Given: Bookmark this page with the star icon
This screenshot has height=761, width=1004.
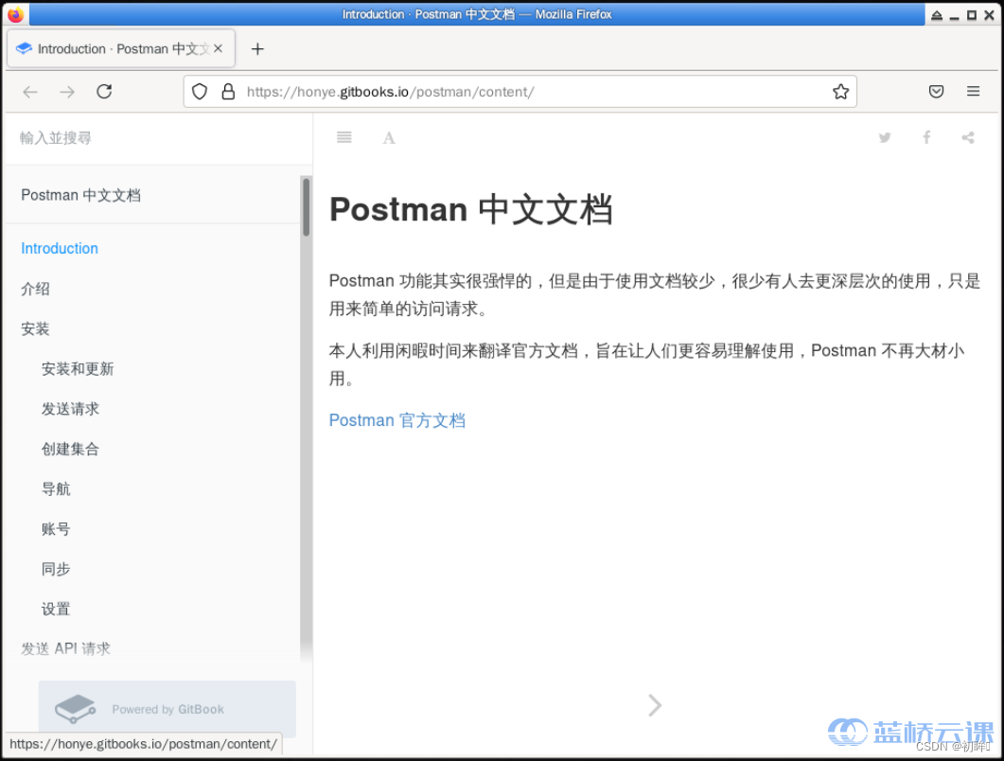Looking at the screenshot, I should (x=840, y=92).
